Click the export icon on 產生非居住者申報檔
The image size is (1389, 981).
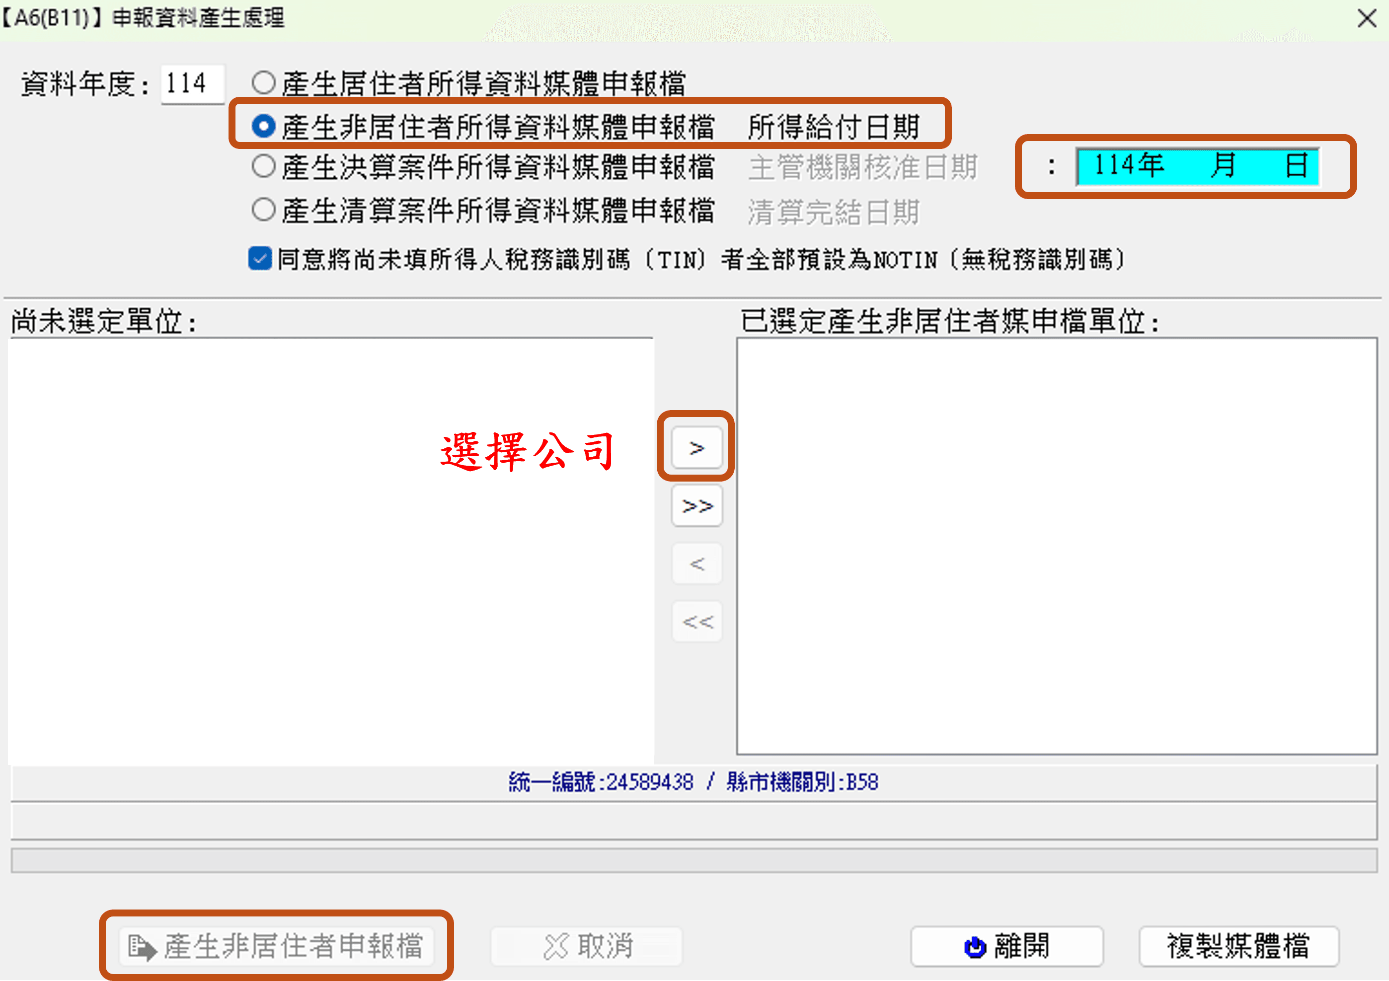(142, 947)
